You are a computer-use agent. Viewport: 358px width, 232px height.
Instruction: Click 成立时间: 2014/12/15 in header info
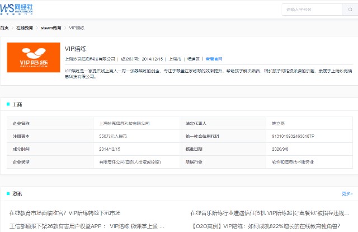[x=142, y=59]
